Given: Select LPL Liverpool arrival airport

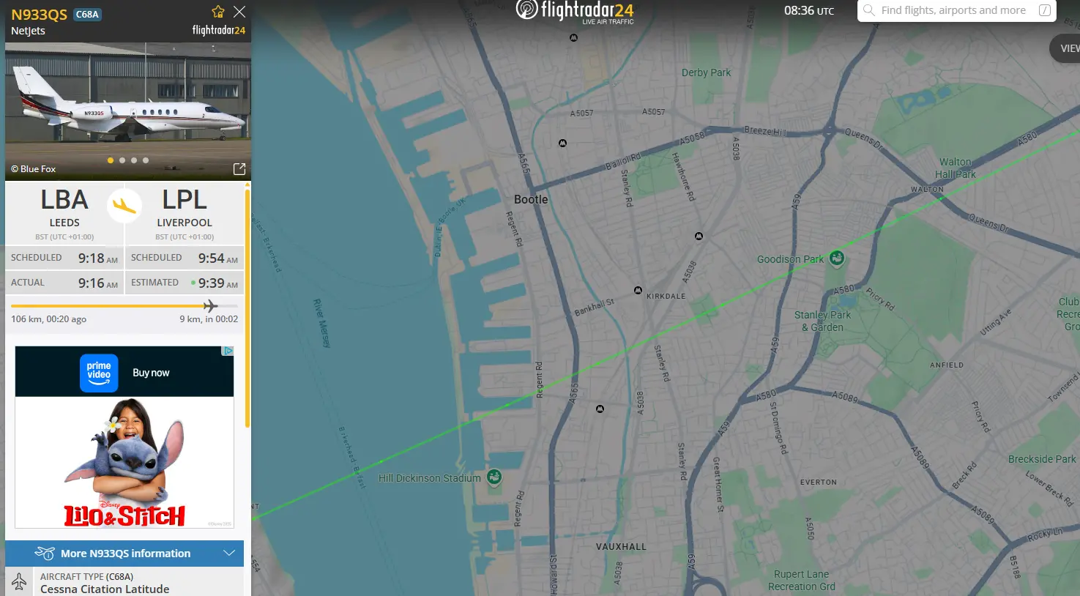Looking at the screenshot, I should click(185, 209).
